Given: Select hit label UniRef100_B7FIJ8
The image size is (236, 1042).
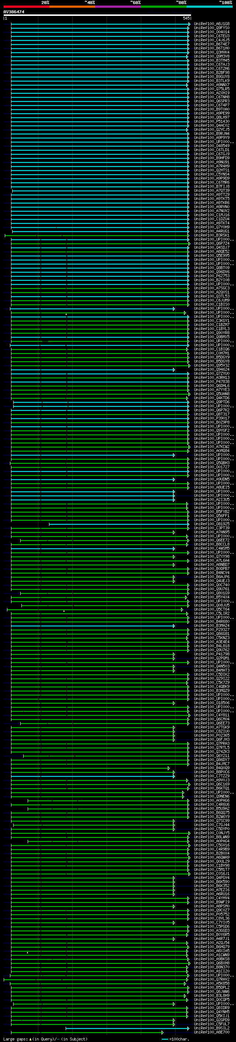Looking at the screenshot, I should click(x=212, y=186).
